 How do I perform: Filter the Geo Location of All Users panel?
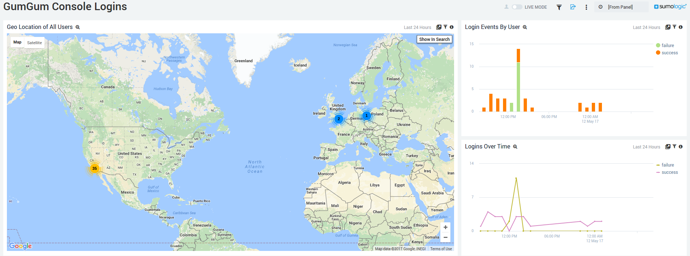point(445,27)
